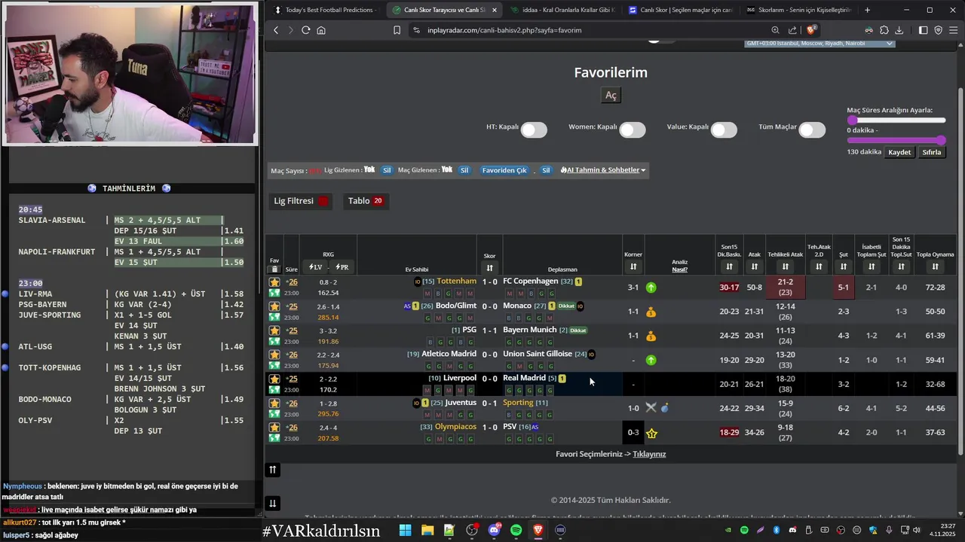This screenshot has height=542, width=965.
Task: Click Analiz Nasıl? header link
Action: point(680,266)
